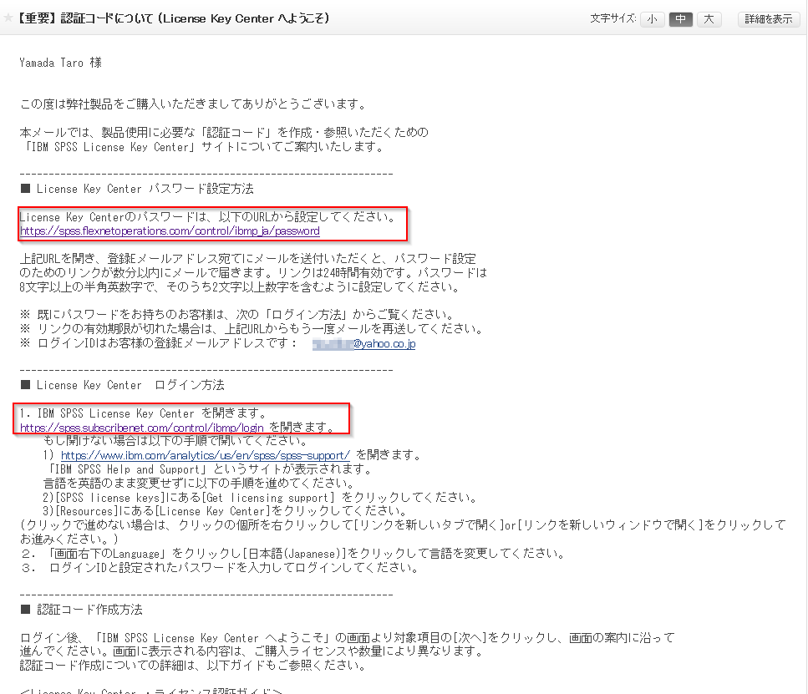Star this email with the star icon

coord(8,18)
